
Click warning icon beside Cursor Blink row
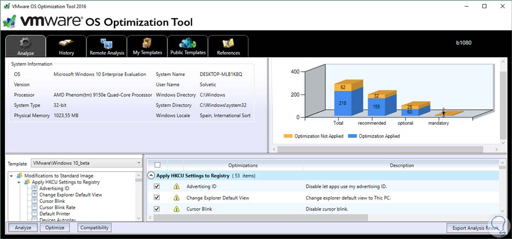[177, 209]
